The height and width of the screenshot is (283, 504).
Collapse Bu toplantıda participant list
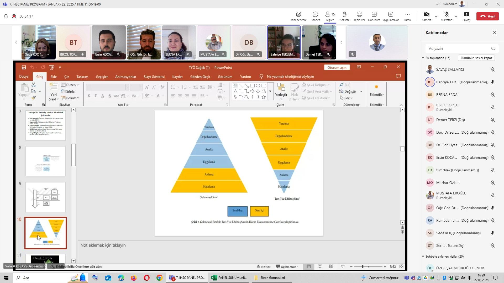[x=423, y=58]
